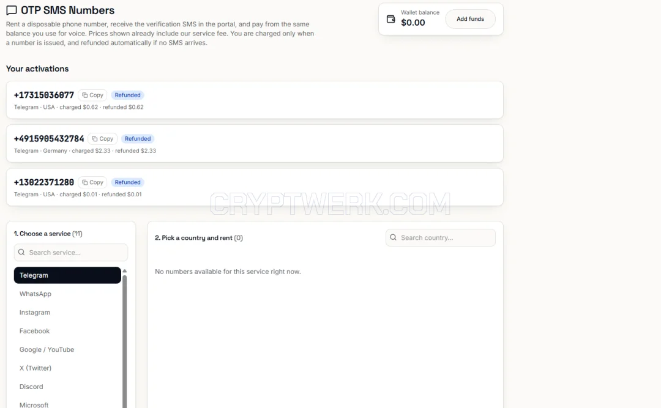This screenshot has width=661, height=408.
Task: Click Refunded badge for +4915905432784
Action: (138, 139)
